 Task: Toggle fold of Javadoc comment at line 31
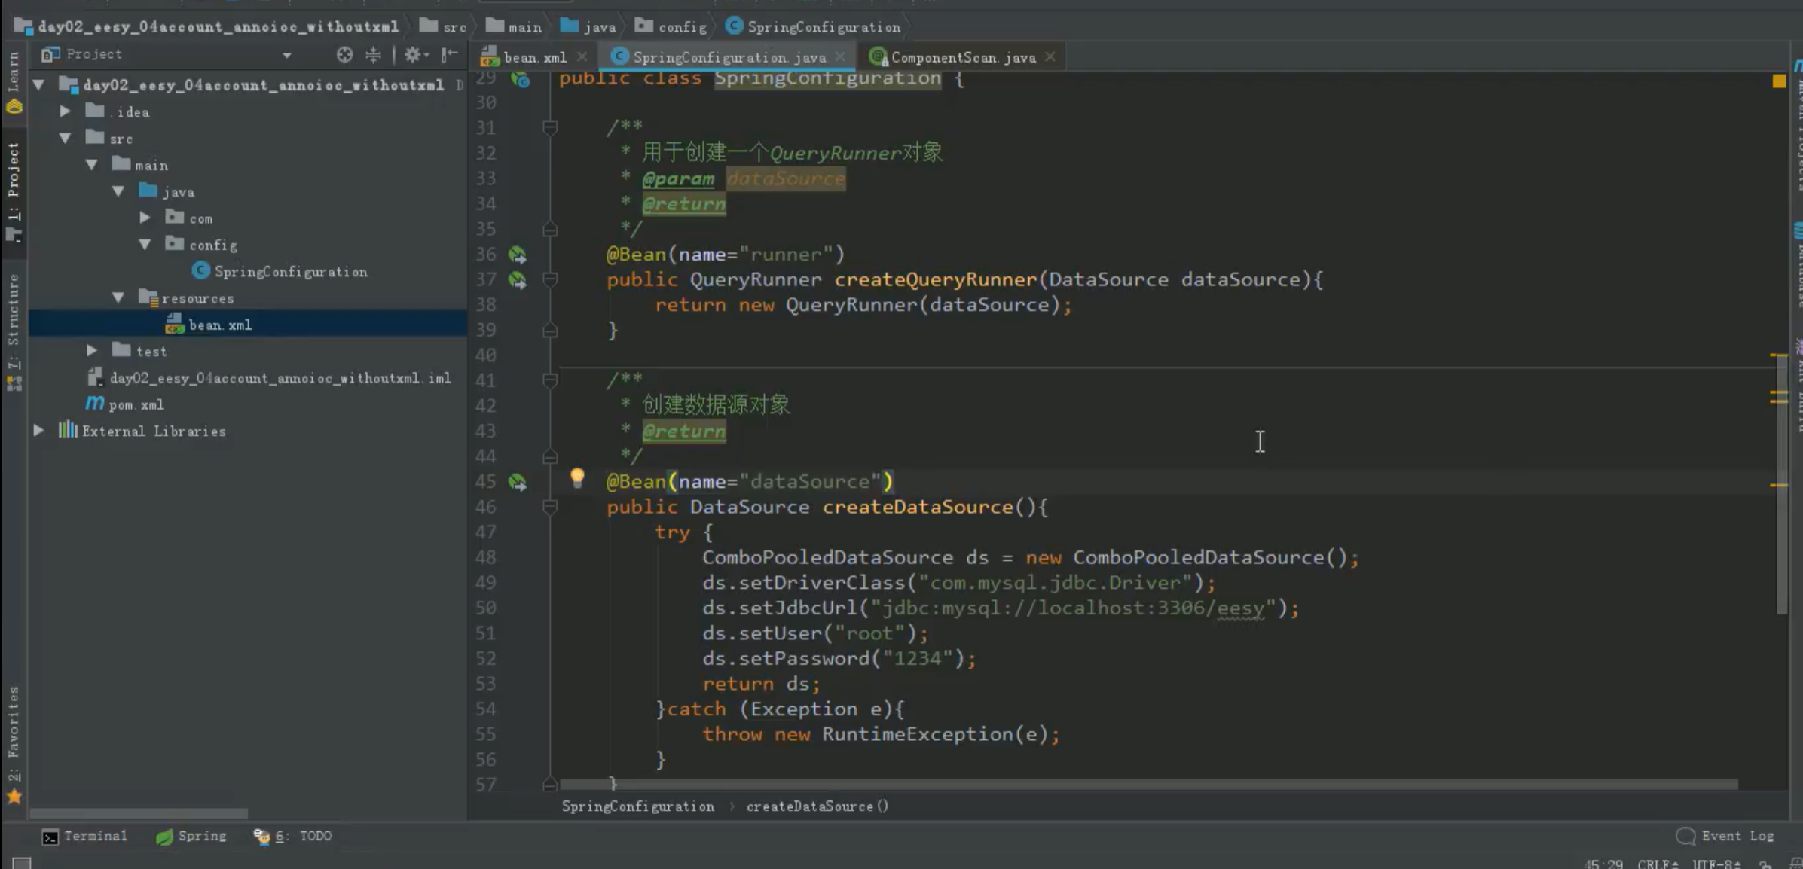(x=550, y=127)
